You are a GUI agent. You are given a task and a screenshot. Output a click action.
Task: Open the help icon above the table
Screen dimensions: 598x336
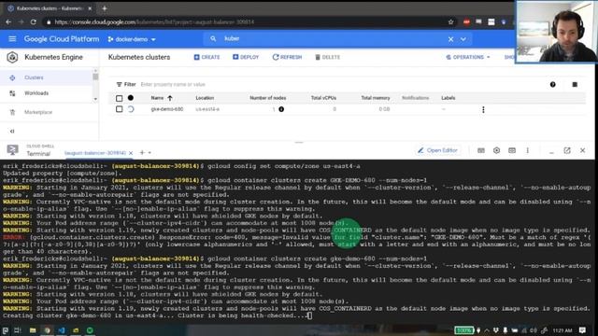(552, 85)
